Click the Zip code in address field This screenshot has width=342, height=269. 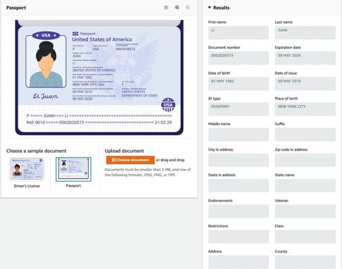(305, 160)
